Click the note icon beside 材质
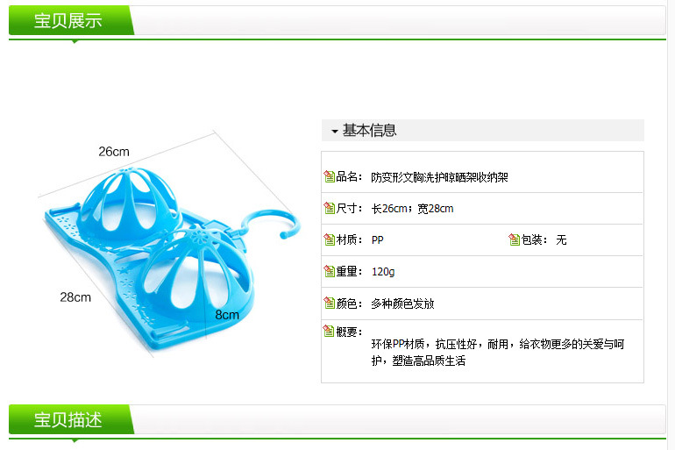 pos(329,239)
